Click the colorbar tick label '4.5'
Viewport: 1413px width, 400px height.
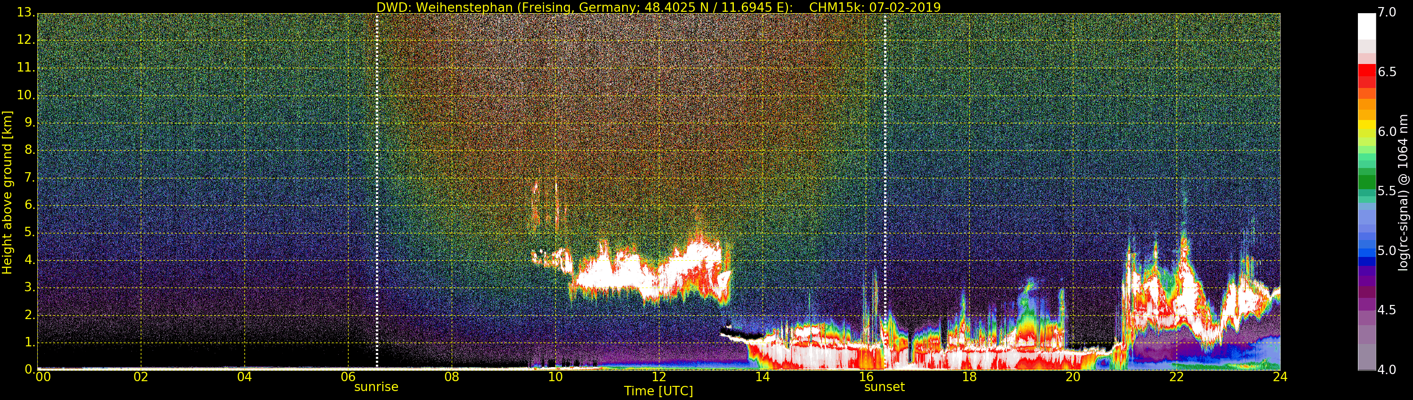(x=1387, y=310)
